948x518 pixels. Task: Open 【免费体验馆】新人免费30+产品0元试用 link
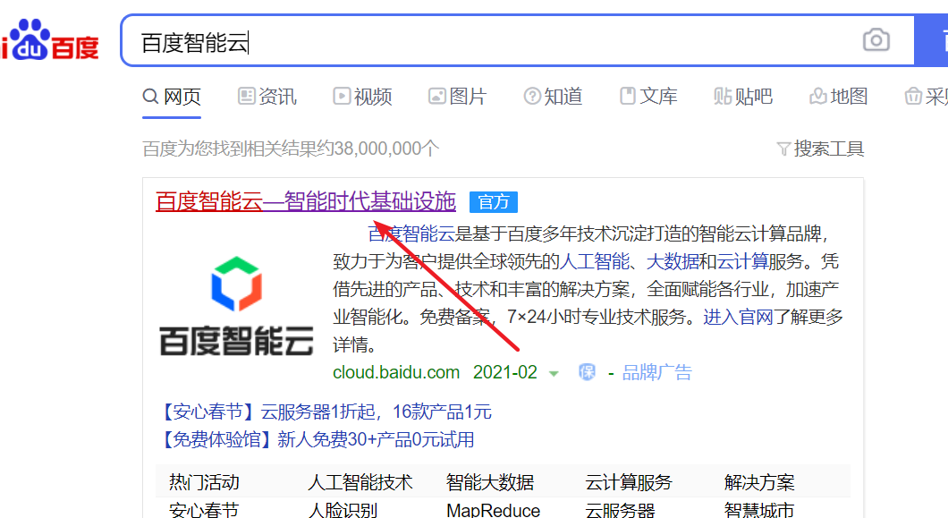[315, 439]
